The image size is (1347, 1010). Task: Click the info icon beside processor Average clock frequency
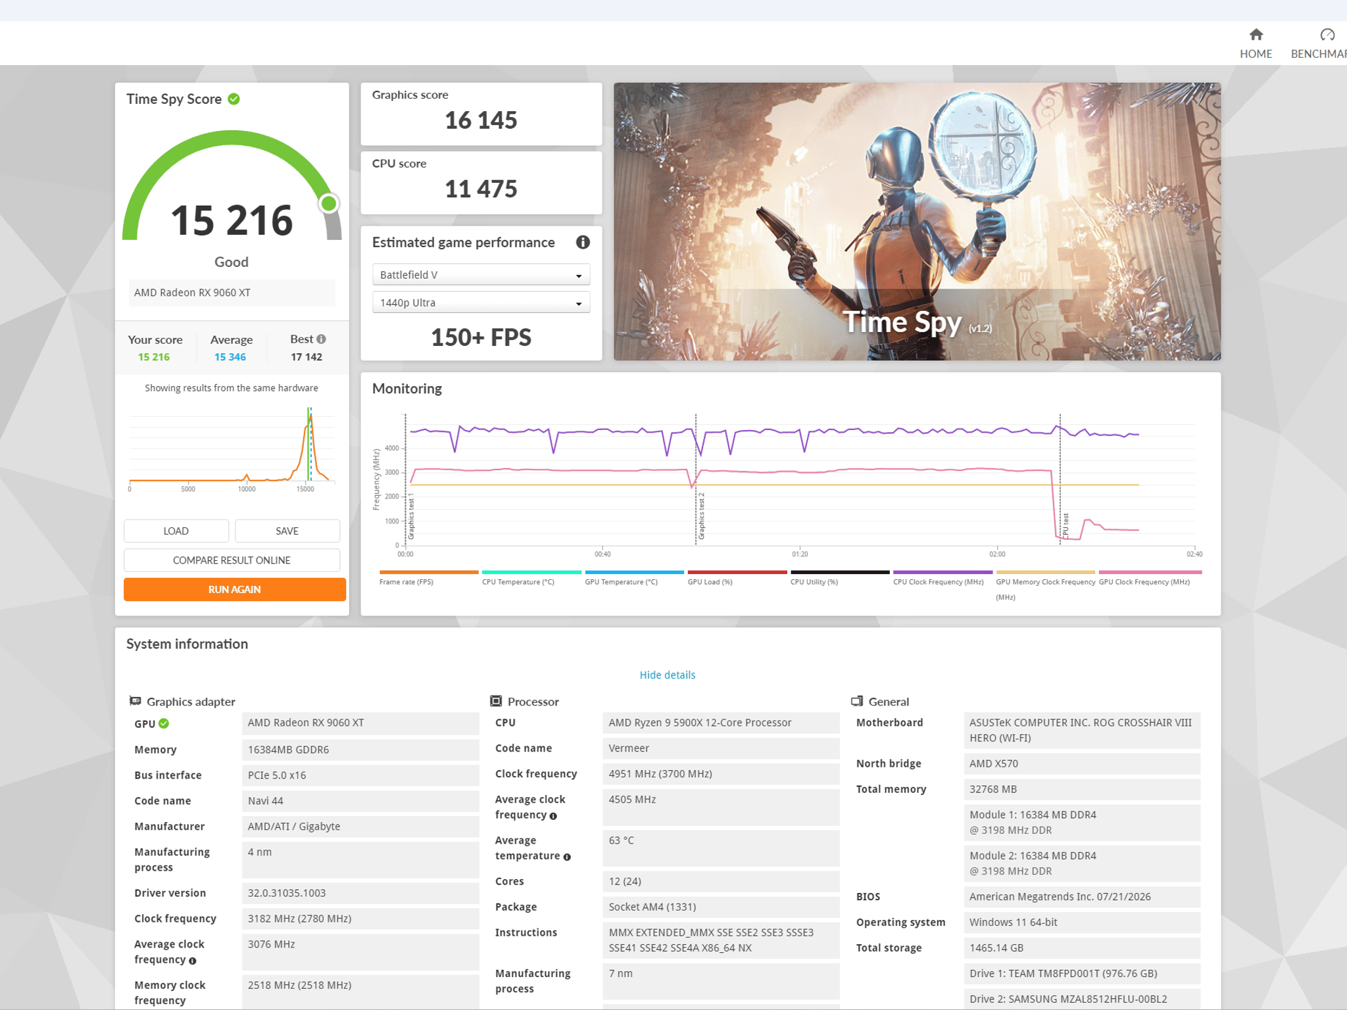point(553,816)
